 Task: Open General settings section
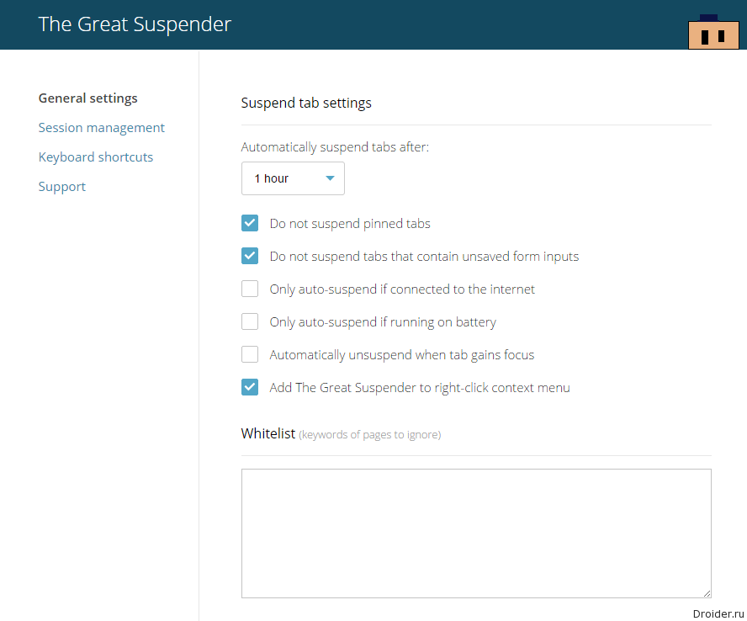pos(87,98)
